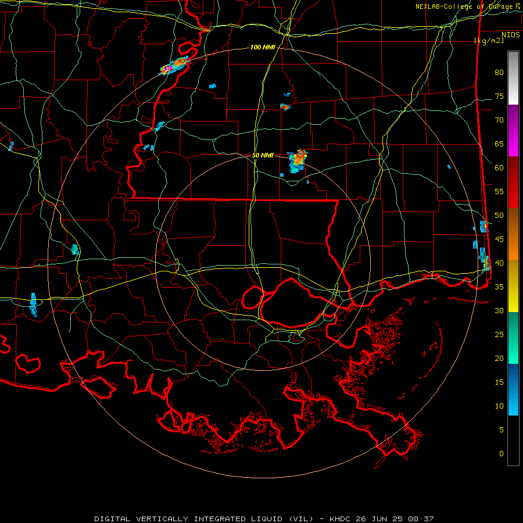Click the 50 NMI range ring label
This screenshot has height=523, width=523.
[x=263, y=155]
